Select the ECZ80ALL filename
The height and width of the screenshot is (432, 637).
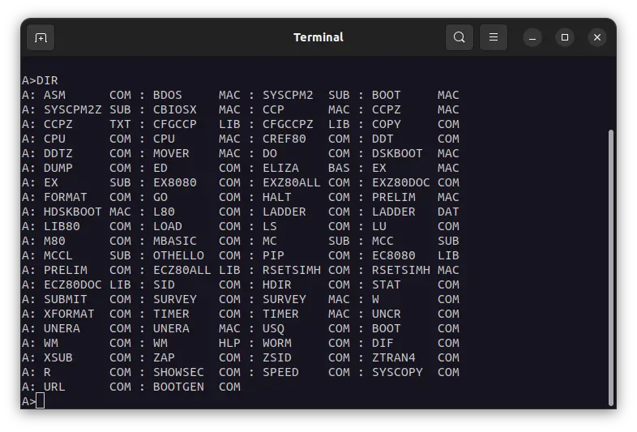(x=182, y=270)
